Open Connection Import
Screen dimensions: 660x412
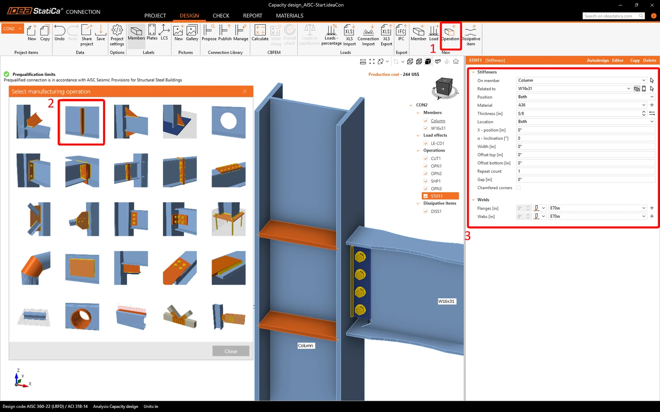(368, 35)
